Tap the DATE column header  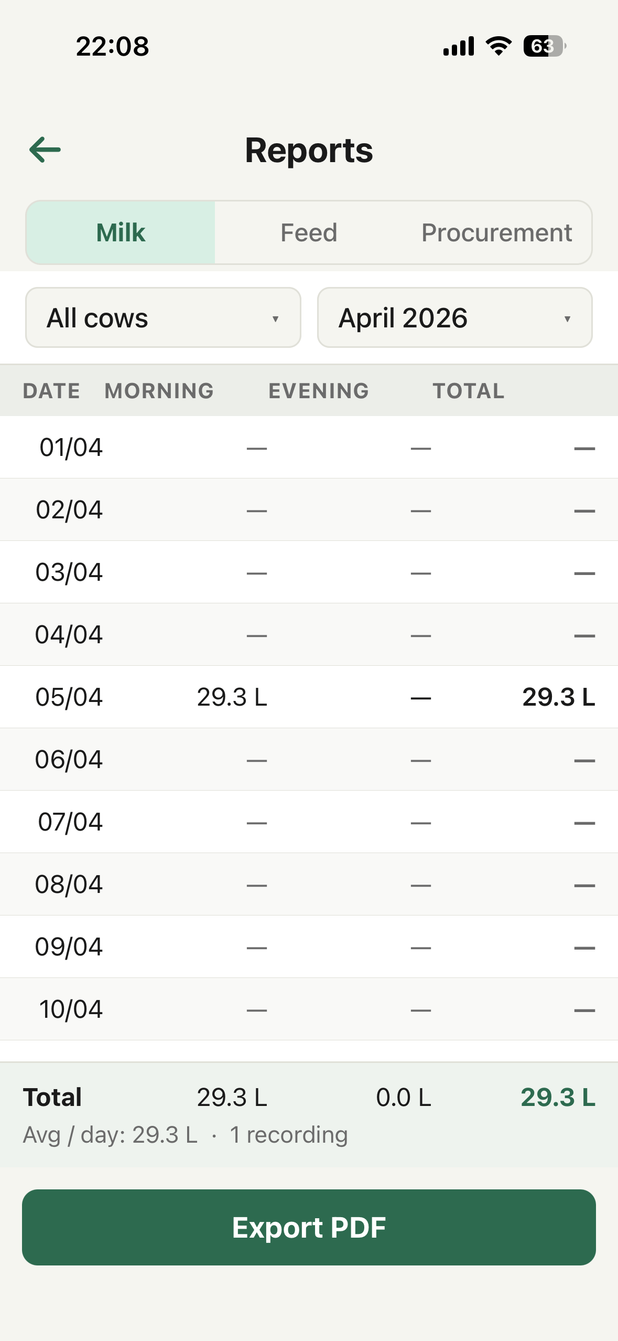click(x=51, y=391)
